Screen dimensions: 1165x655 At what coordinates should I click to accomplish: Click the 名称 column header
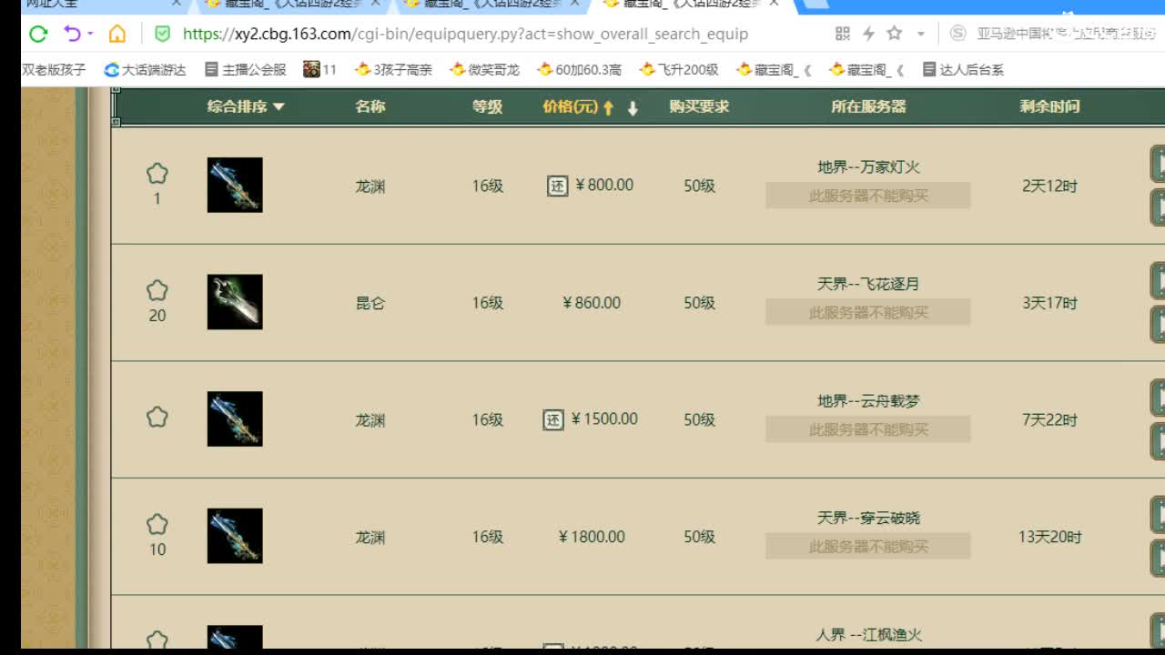[x=370, y=106]
